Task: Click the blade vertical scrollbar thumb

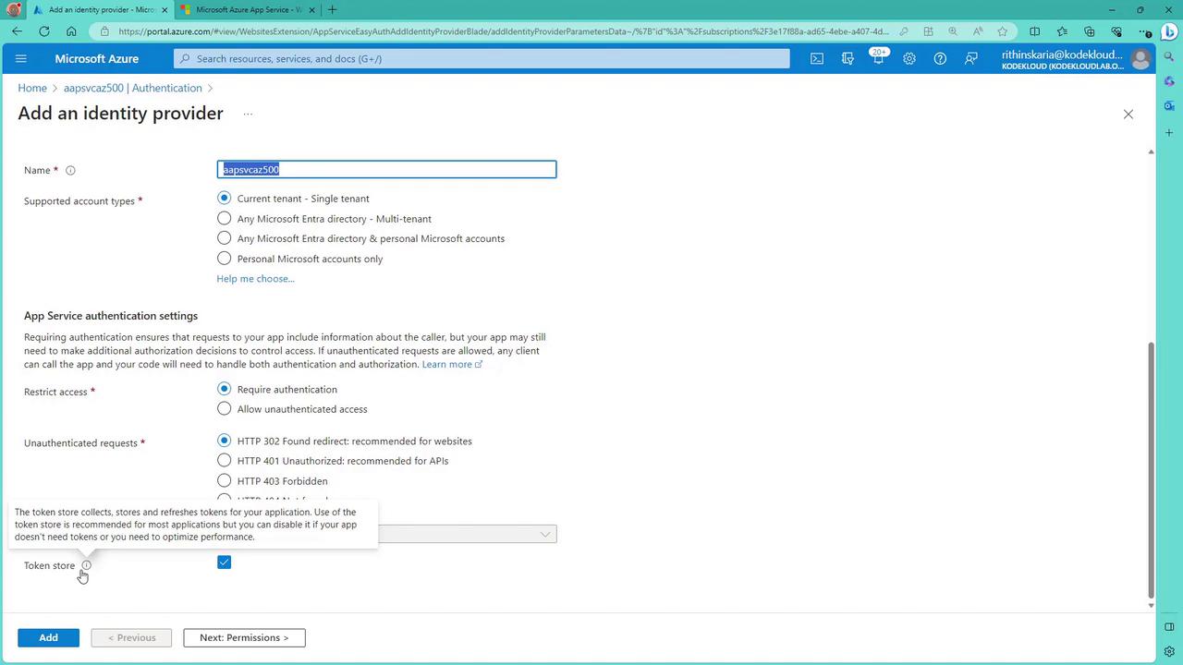Action: (x=1151, y=470)
